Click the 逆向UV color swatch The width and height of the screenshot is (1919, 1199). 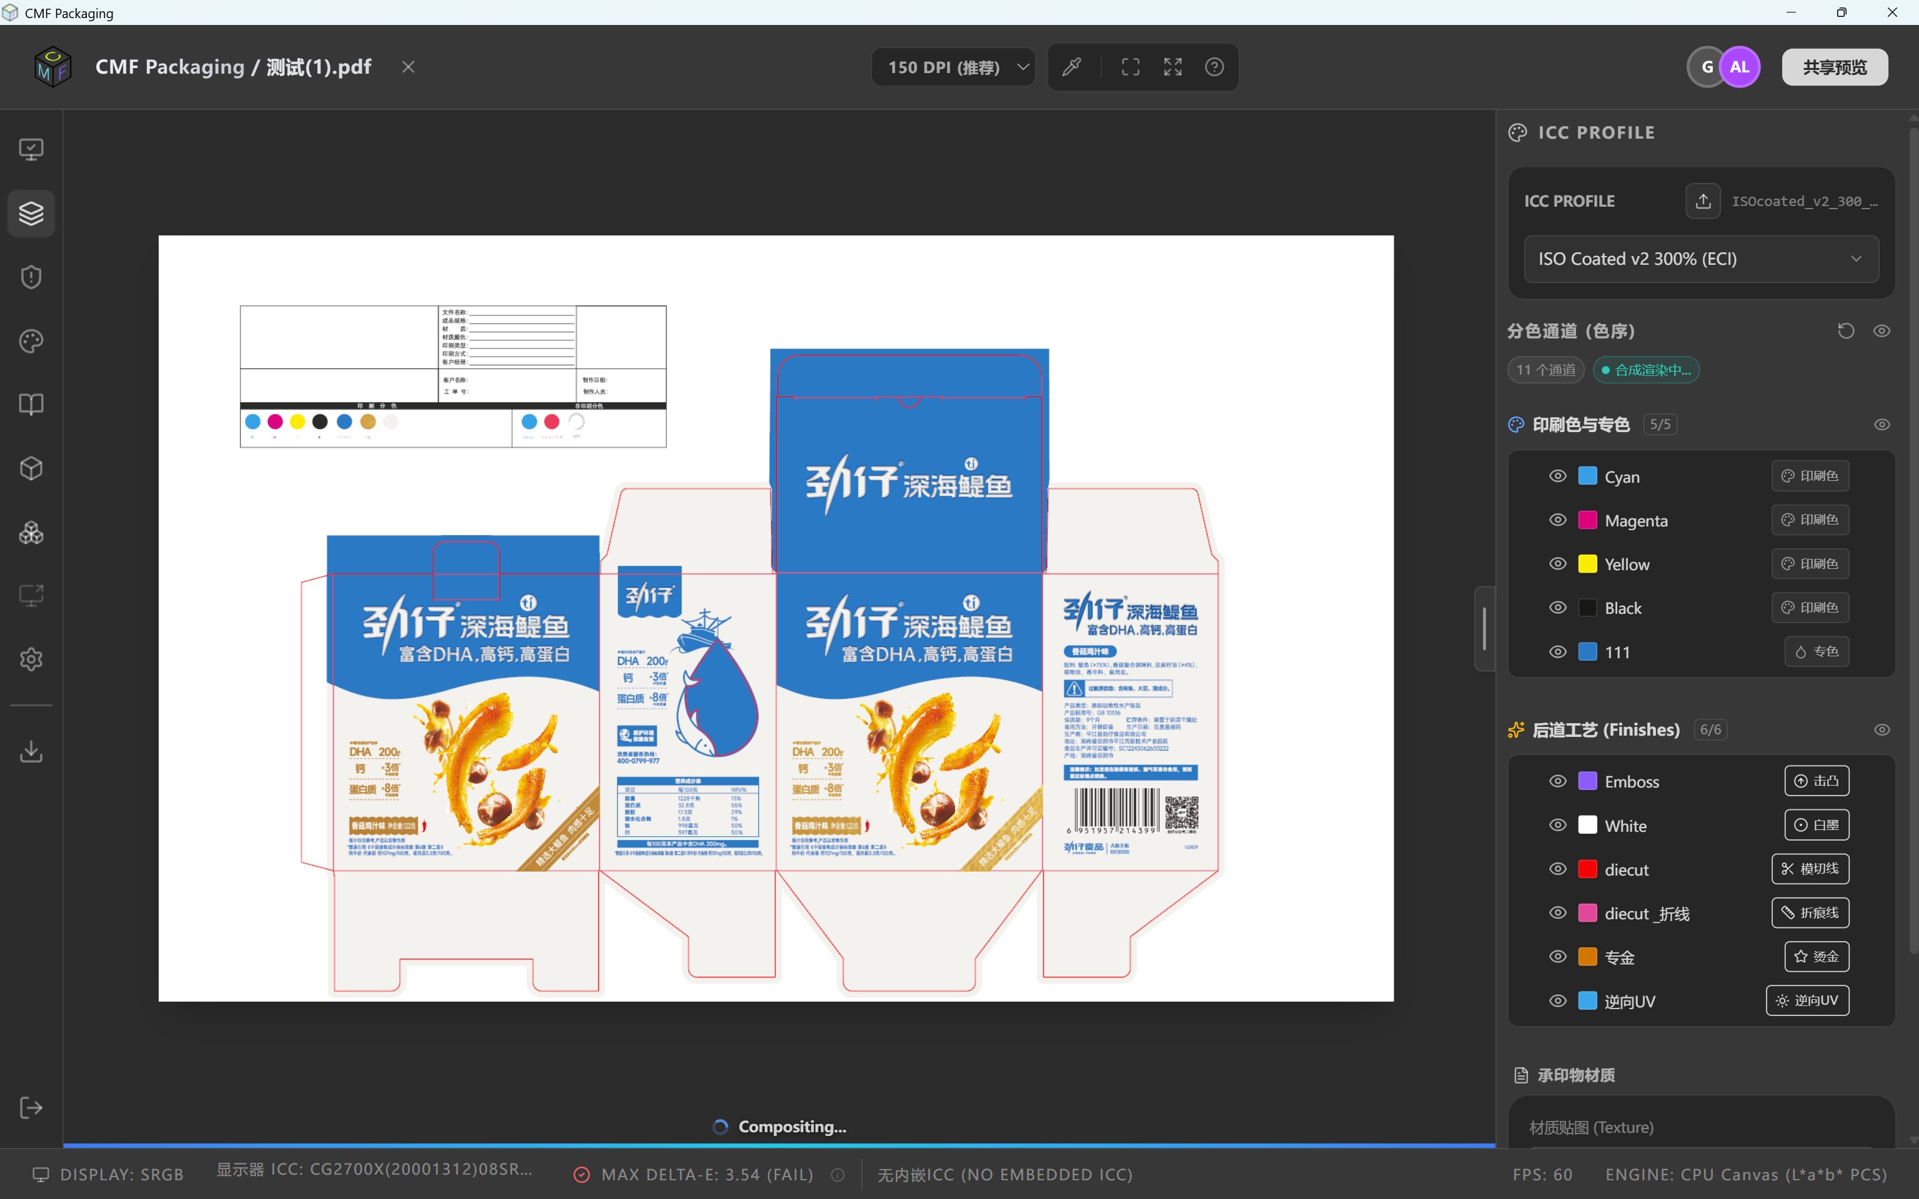pyautogui.click(x=1587, y=1001)
